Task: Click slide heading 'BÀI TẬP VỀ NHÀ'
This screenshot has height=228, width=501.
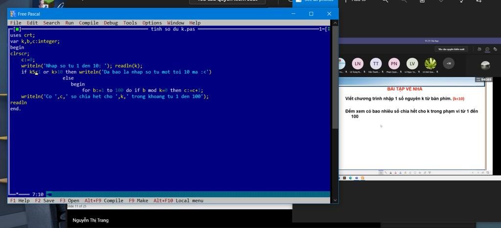Action: (x=405, y=89)
